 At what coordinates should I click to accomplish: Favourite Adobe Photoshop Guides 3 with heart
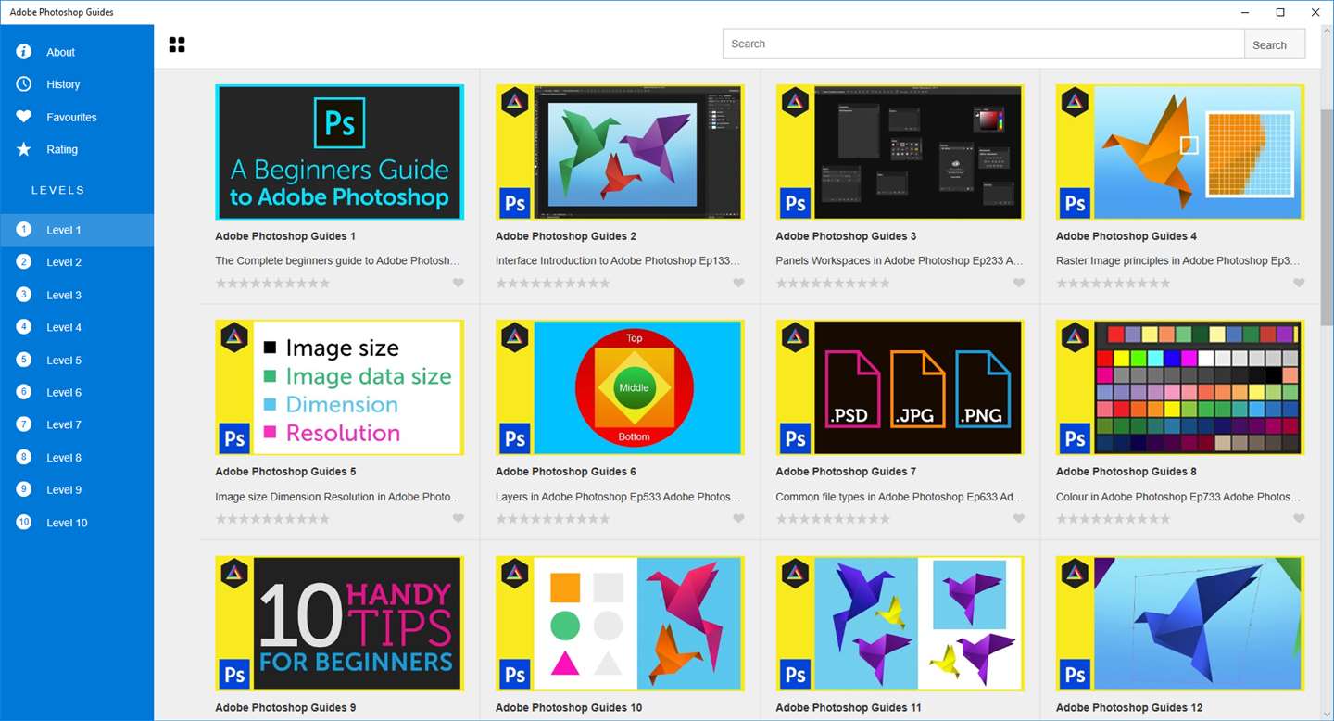click(x=1019, y=283)
